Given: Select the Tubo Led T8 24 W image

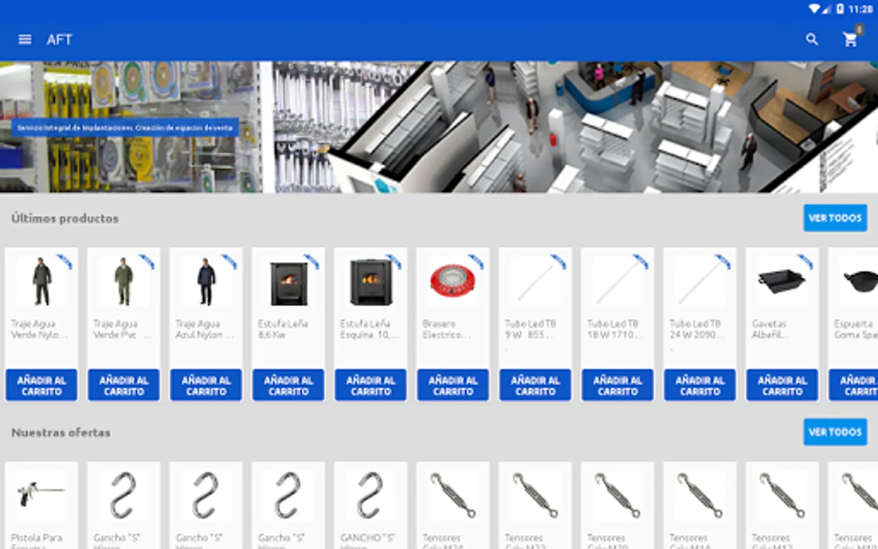Looking at the screenshot, I should click(700, 282).
